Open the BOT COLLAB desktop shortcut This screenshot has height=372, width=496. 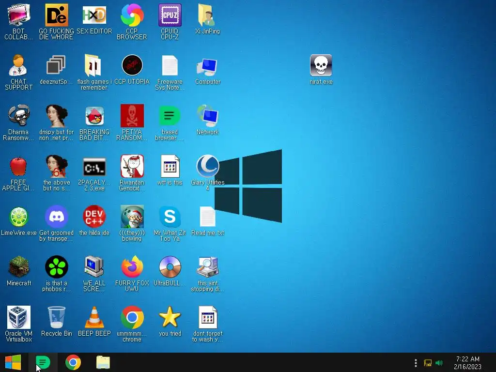19,21
